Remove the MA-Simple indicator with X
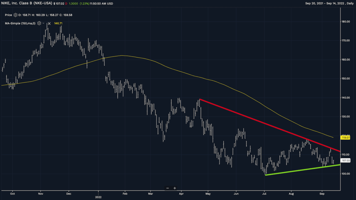This screenshot has width=356, height=200. (x=49, y=24)
